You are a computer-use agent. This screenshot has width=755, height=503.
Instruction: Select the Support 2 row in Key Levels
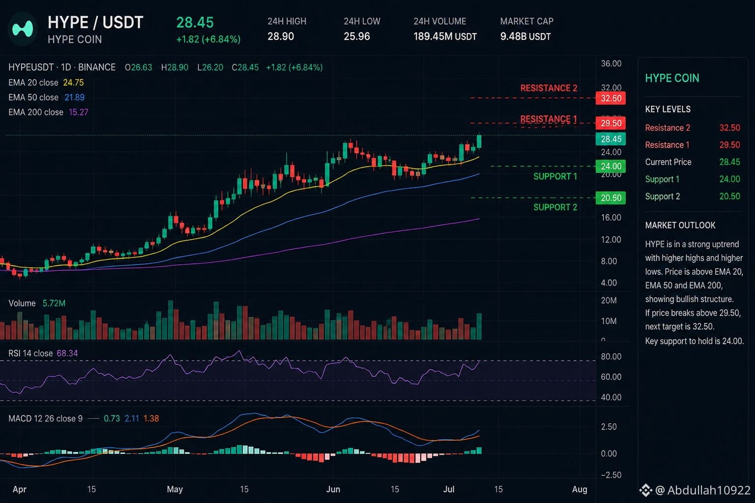point(693,196)
